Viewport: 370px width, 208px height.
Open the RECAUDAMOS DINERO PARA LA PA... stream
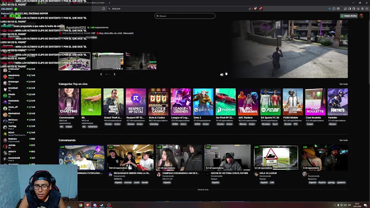[x=130, y=157]
